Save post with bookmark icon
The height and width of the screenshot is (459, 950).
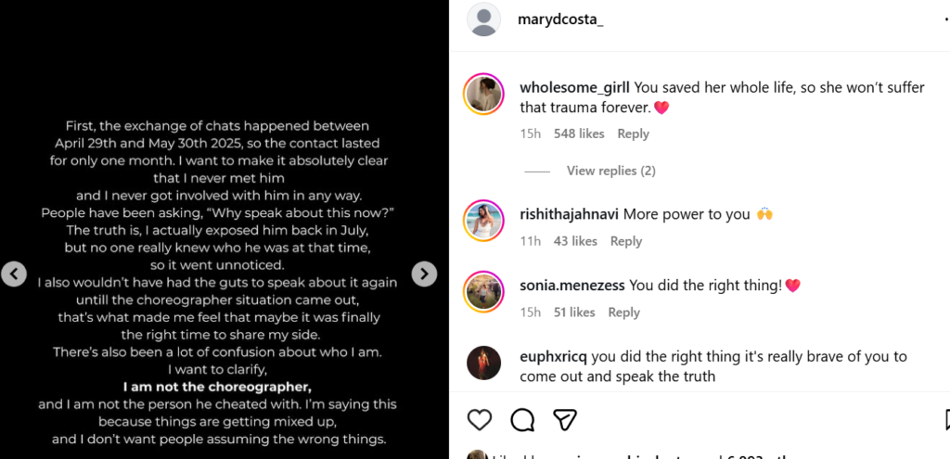[945, 420]
